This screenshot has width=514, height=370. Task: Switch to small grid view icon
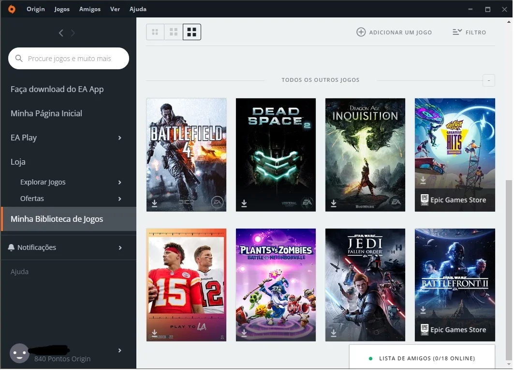point(155,32)
